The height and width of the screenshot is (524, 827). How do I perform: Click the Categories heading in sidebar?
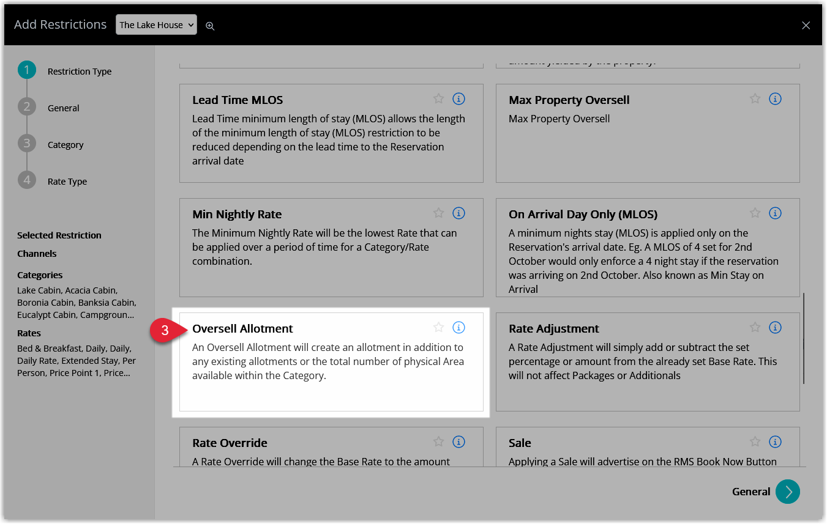pyautogui.click(x=40, y=275)
